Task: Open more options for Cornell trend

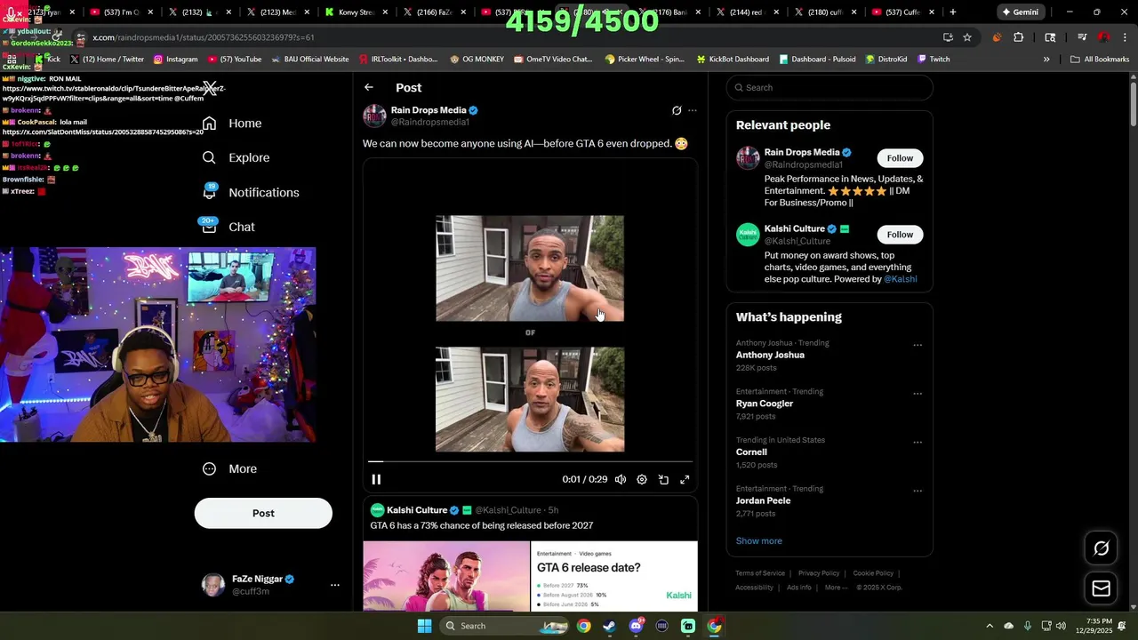Action: tap(918, 442)
